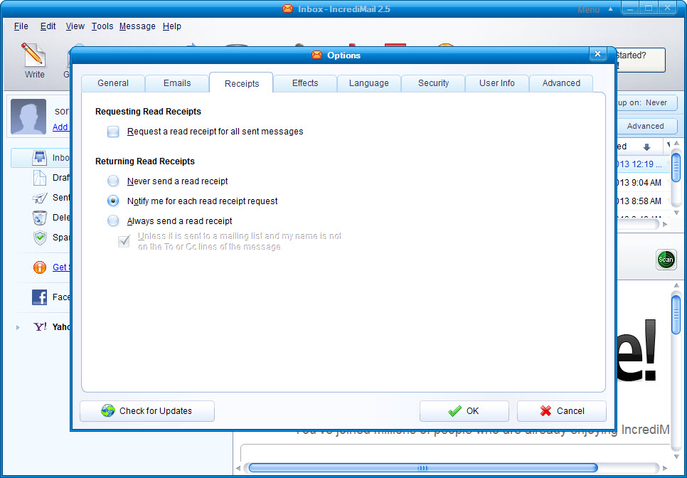Click the 12:19 message row in list
The height and width of the screenshot is (478, 687).
pyautogui.click(x=643, y=164)
